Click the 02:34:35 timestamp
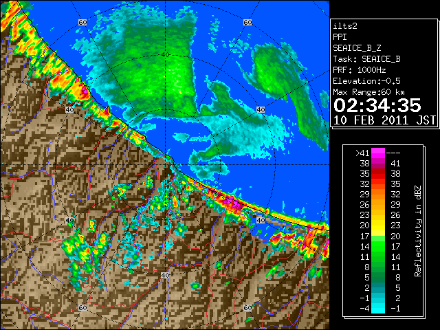Viewport: 440px width, 330px height. pos(377,105)
